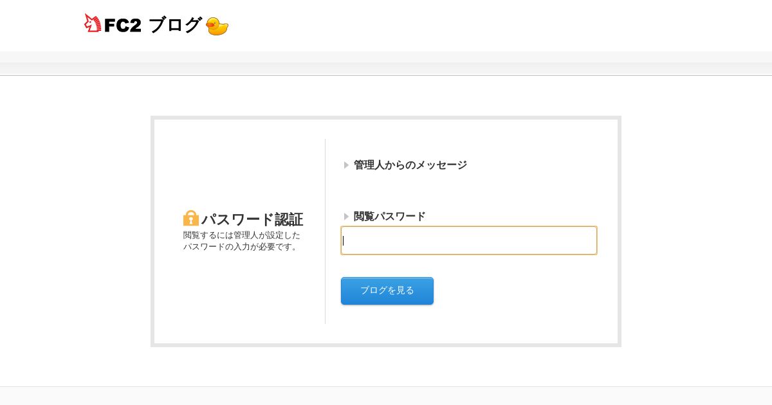This screenshot has width=772, height=405.
Task: Click the orange padlock icon
Action: tap(191, 219)
